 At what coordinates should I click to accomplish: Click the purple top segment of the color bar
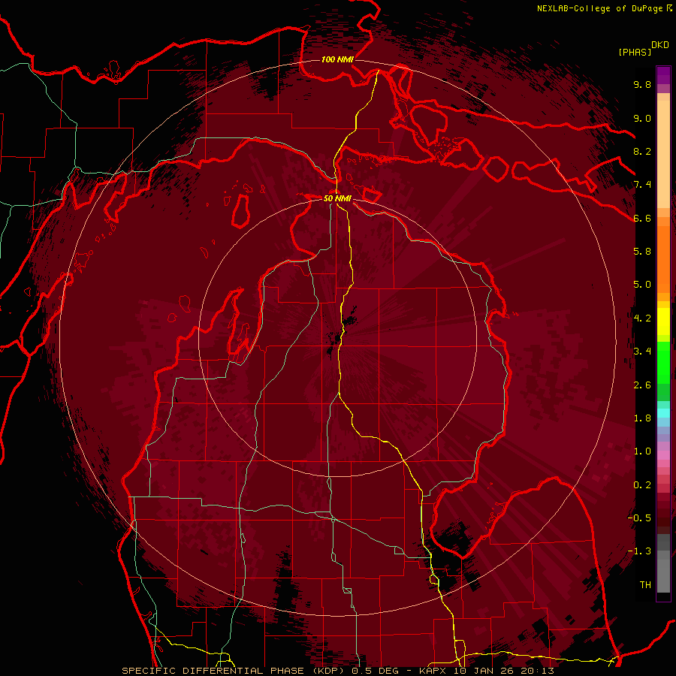coord(663,75)
